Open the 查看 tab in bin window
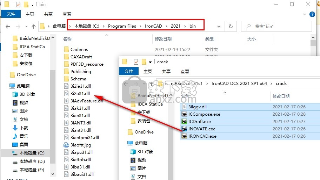Image resolution: width=320 pixels, height=180 pixels. pyautogui.click(x=67, y=14)
